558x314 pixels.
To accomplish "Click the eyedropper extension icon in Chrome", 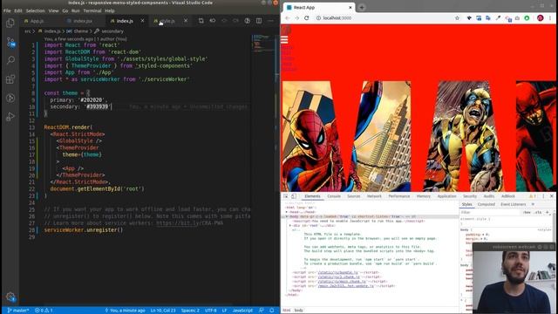I will [x=498, y=17].
